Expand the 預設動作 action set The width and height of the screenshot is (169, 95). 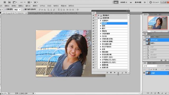tap(98, 15)
